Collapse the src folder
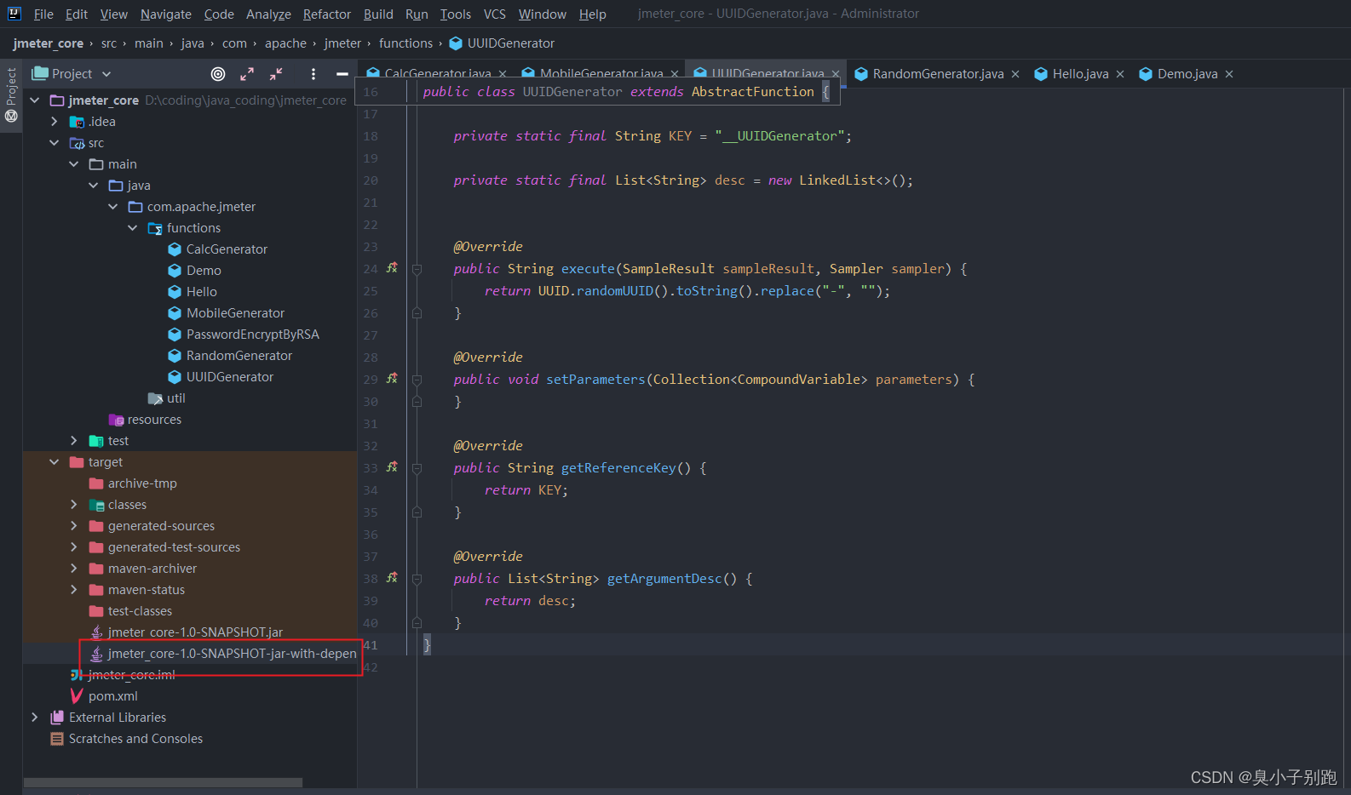The image size is (1351, 795). coord(55,143)
